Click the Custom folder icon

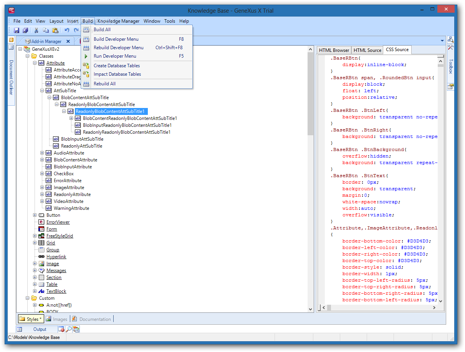pos(34,298)
